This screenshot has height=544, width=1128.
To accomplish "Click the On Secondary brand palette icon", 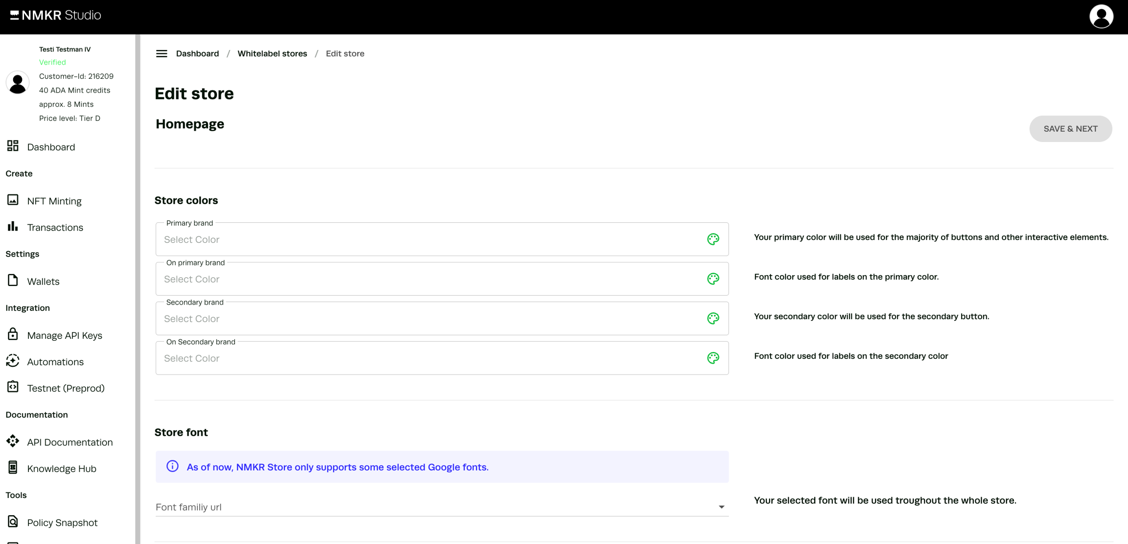I will (x=713, y=358).
